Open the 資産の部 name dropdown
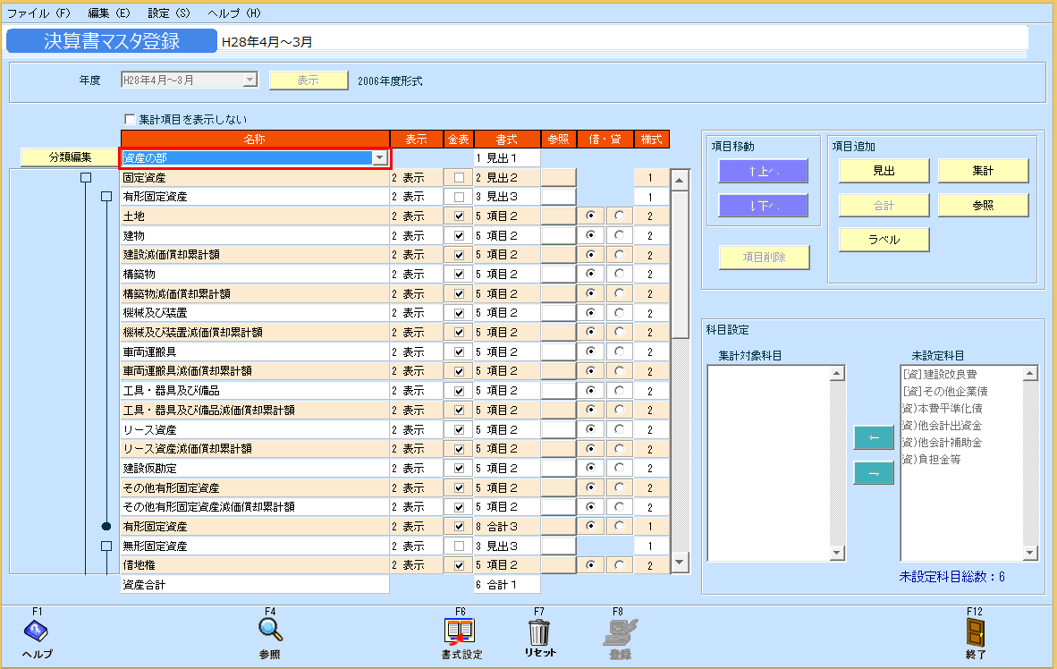The image size is (1057, 669). click(x=380, y=158)
